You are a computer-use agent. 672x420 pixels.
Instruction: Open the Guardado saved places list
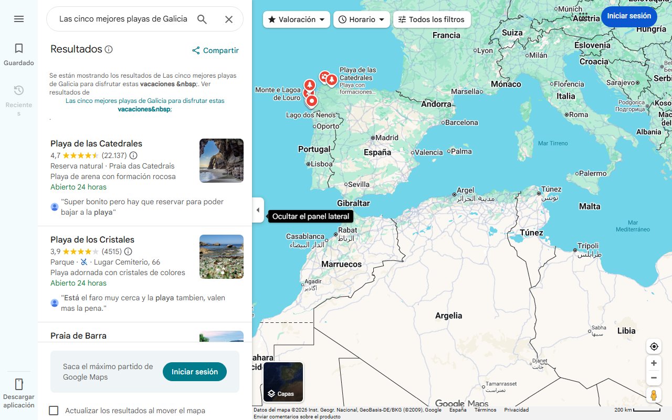[x=18, y=52]
